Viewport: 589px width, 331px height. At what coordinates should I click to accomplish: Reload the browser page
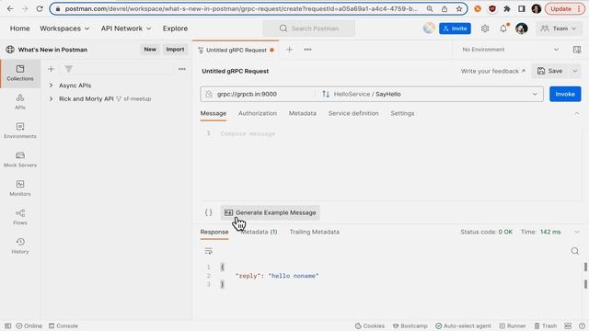coord(40,8)
